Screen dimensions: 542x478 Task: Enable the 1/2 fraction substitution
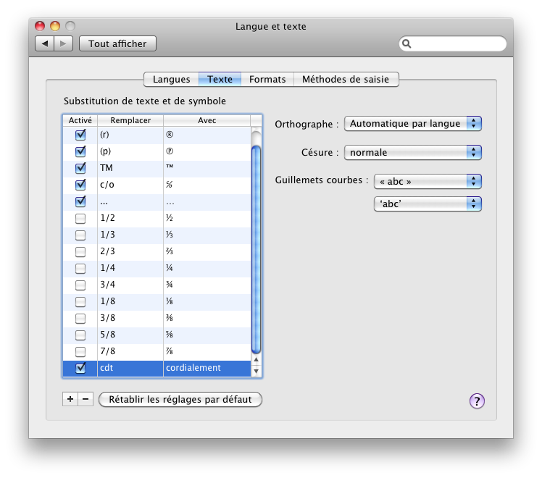pyautogui.click(x=80, y=218)
